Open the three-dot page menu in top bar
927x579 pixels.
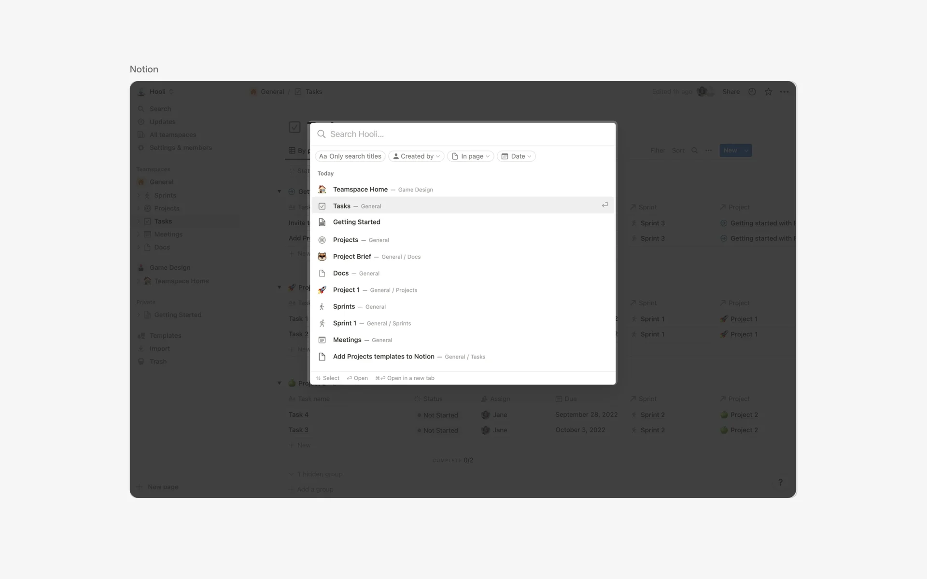(x=785, y=92)
